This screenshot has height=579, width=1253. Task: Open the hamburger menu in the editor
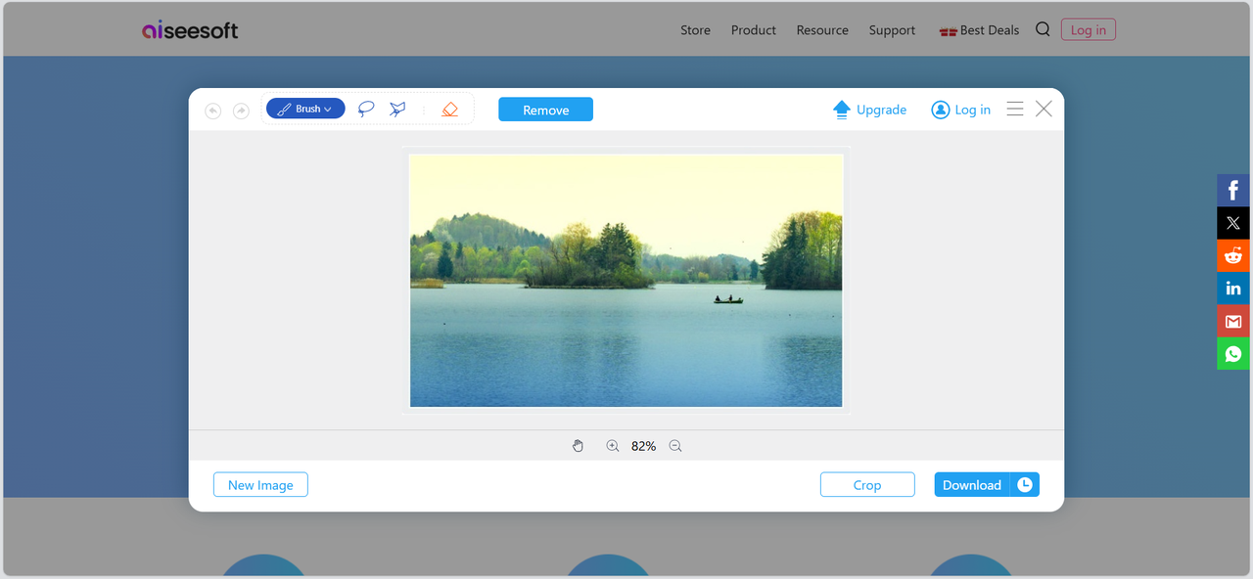(x=1015, y=109)
